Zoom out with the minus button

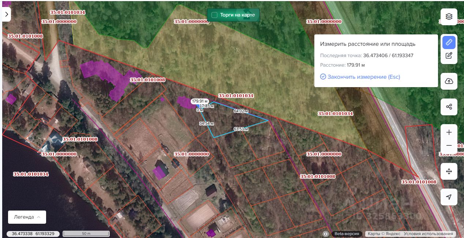click(449, 146)
